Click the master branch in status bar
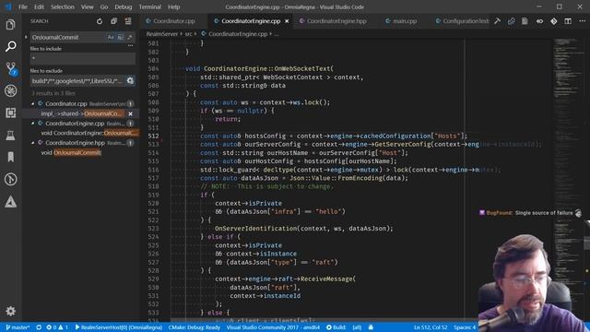This screenshot has width=590, height=332. pyautogui.click(x=18, y=327)
